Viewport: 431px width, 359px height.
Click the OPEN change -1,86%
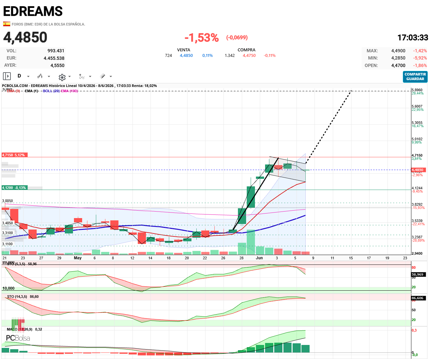420,65
